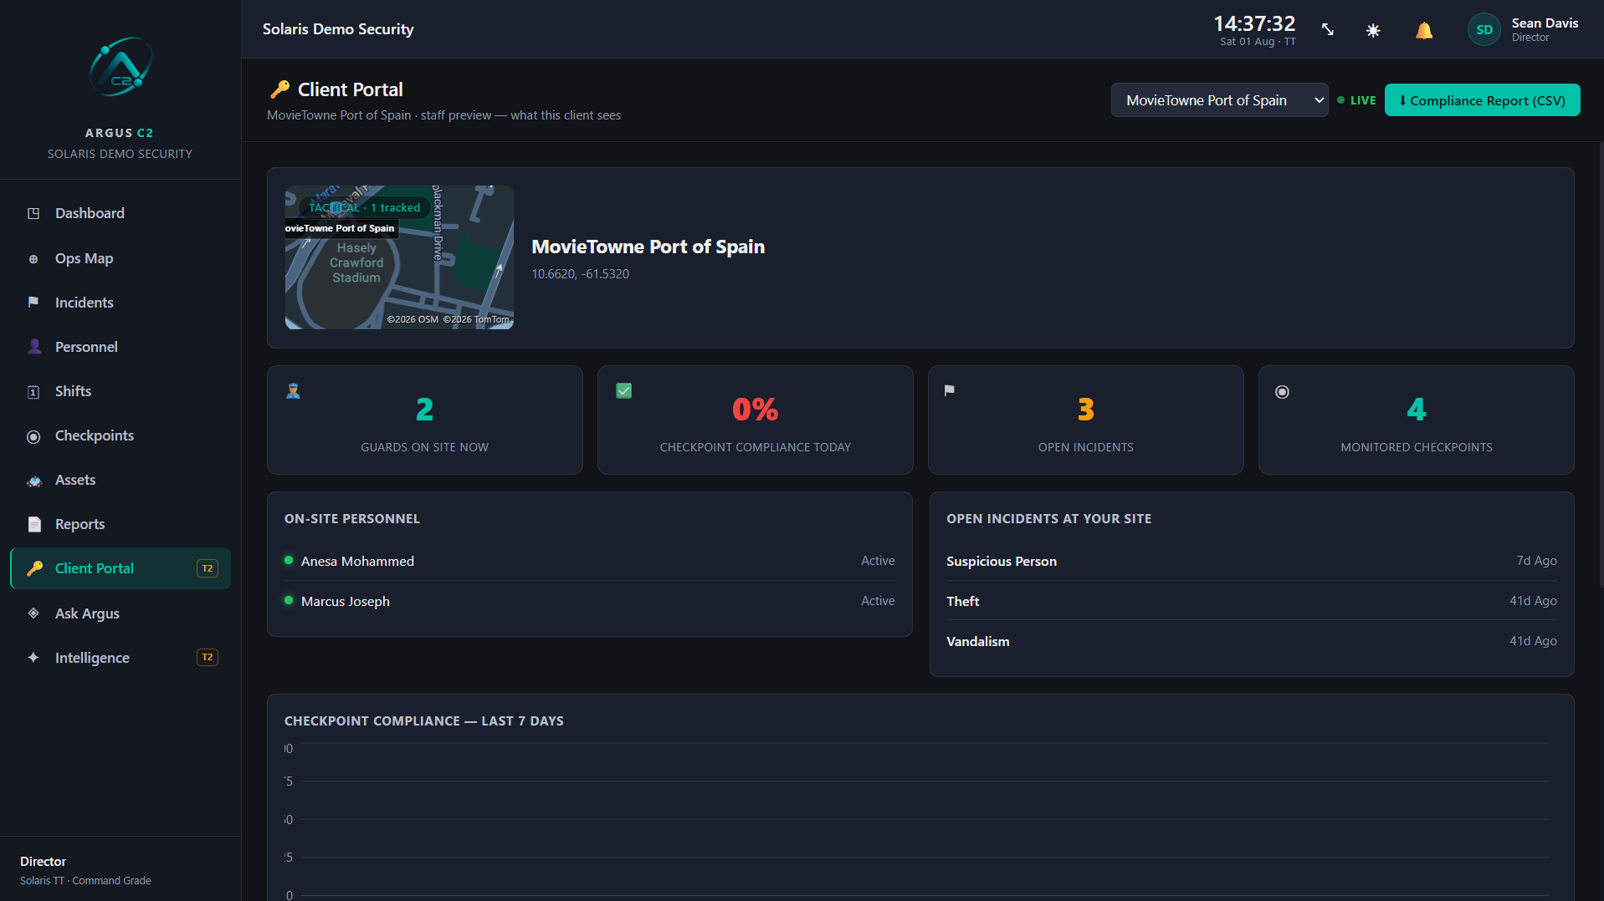Click Marcus Joseph's Active status
The image size is (1604, 901).
pyautogui.click(x=878, y=601)
